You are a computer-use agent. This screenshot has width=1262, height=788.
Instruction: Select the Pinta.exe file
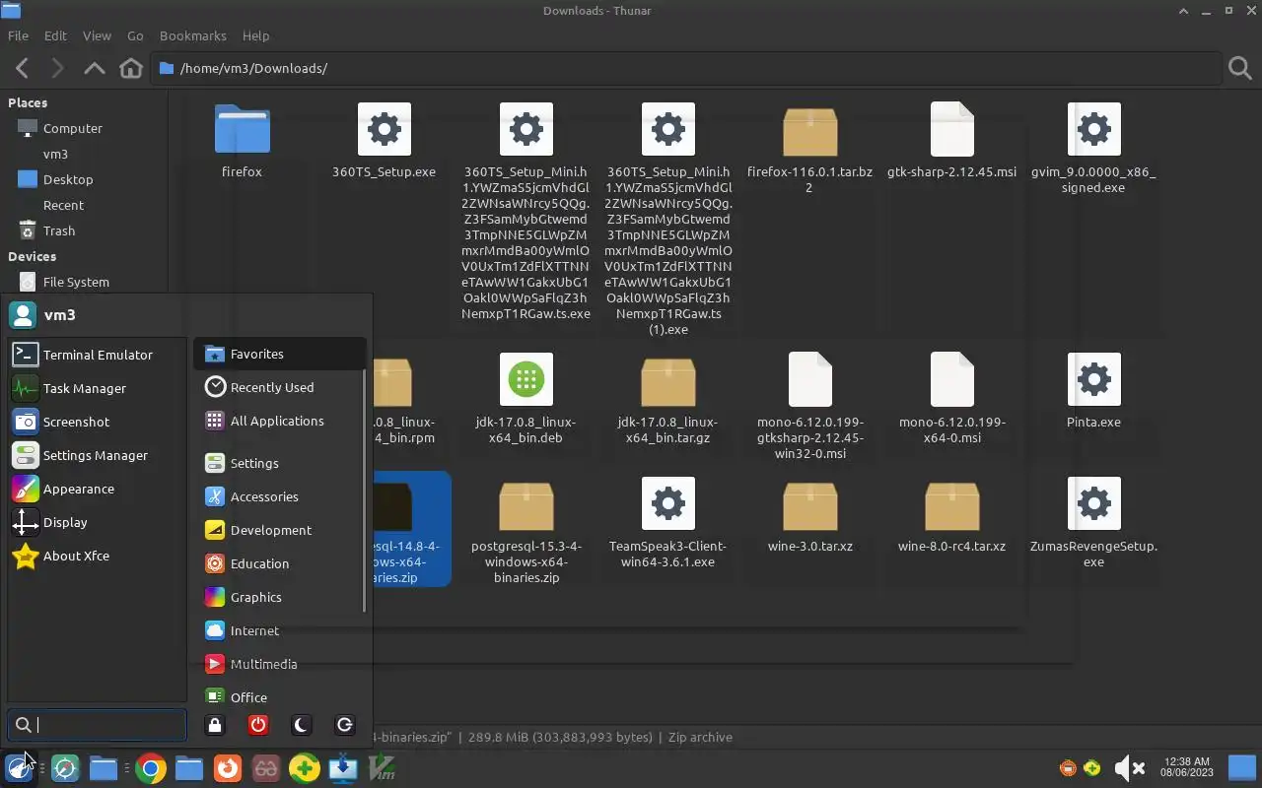[1093, 379]
